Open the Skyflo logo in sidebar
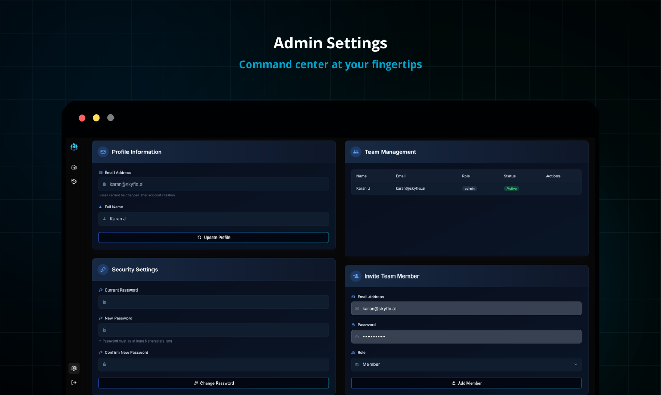661x395 pixels. [74, 147]
